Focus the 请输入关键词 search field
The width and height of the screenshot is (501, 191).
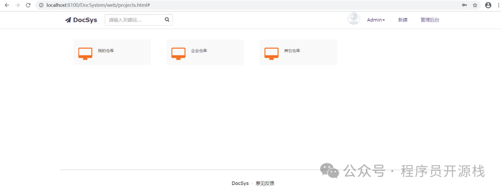[x=135, y=20]
